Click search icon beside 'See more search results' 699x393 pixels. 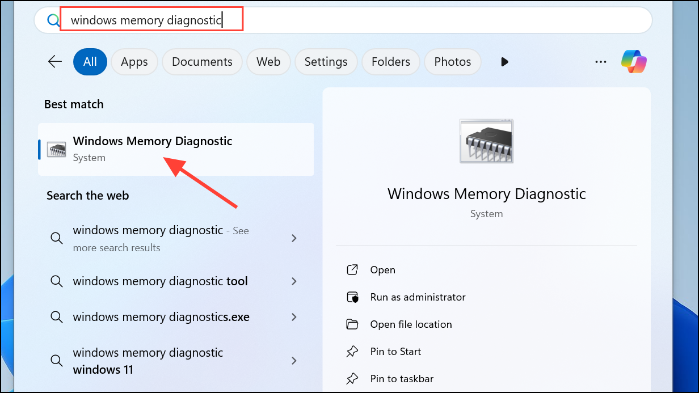[56, 238]
